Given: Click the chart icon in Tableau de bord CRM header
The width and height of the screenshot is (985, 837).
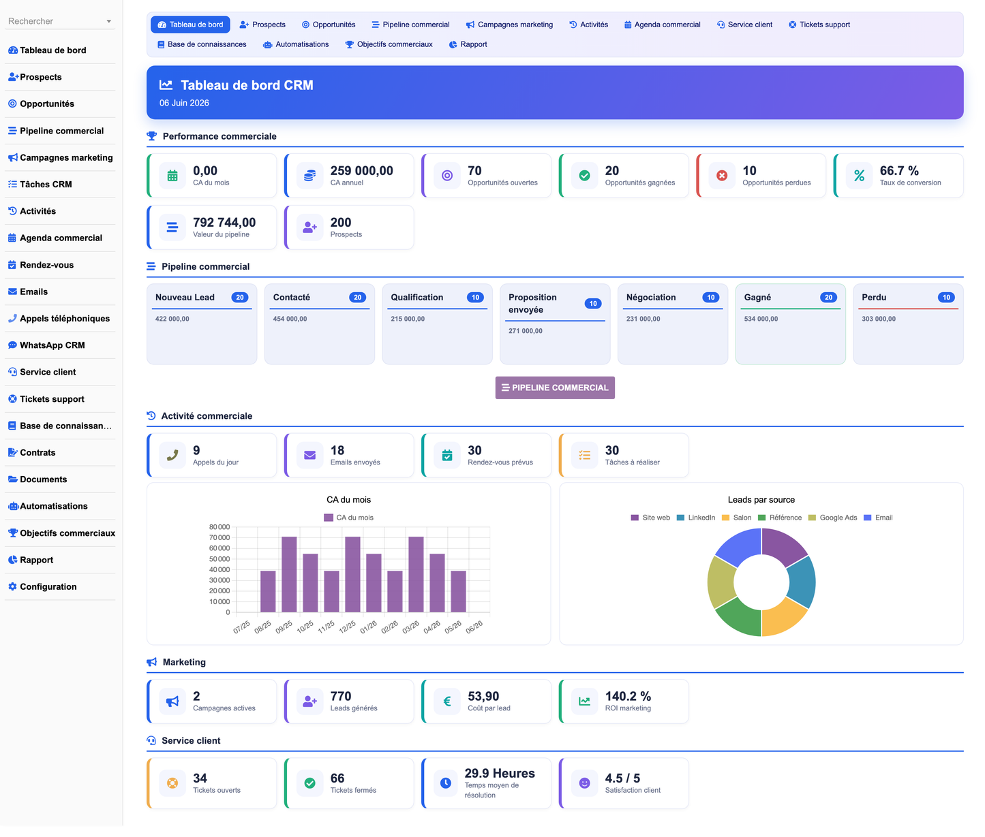Looking at the screenshot, I should pos(166,85).
